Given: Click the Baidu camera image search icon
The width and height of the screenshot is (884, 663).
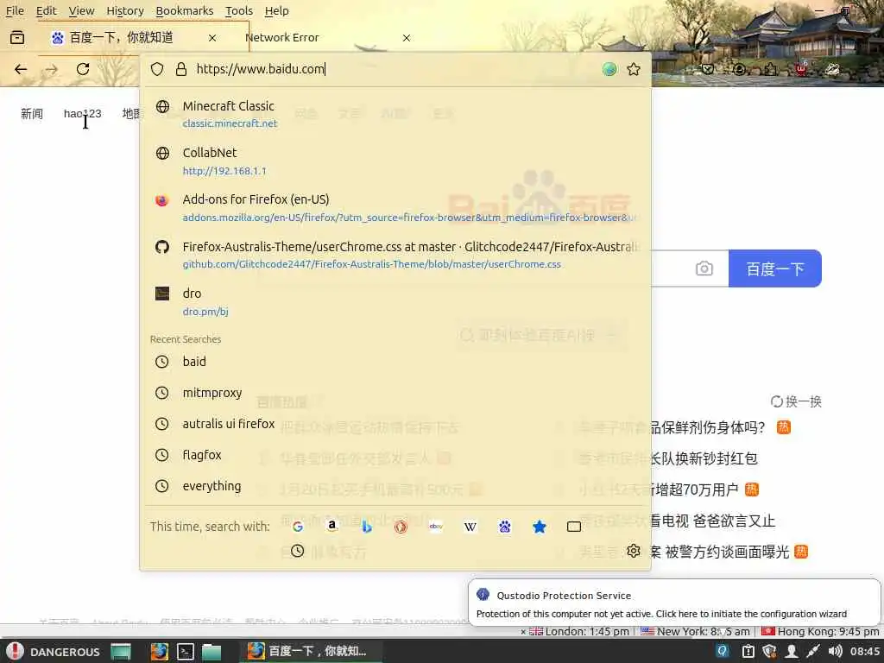Looking at the screenshot, I should [704, 268].
